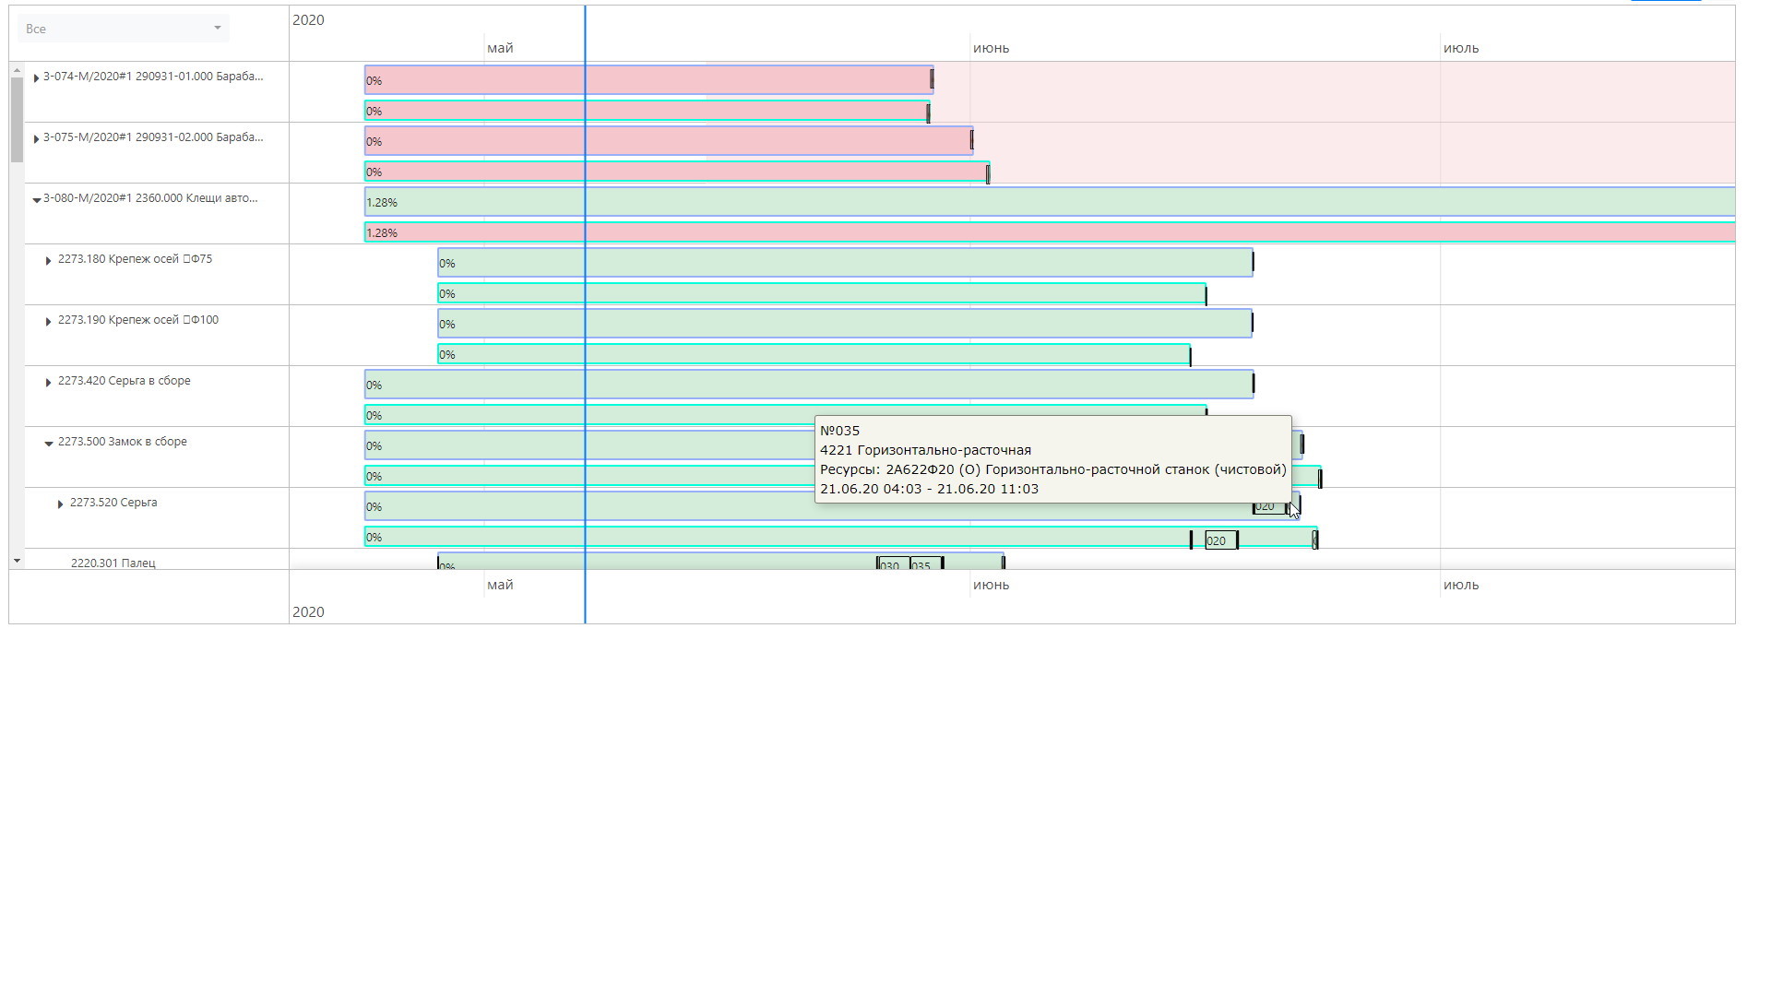Click the scroll down arrow of task list
The width and height of the screenshot is (1771, 996).
coord(17,561)
